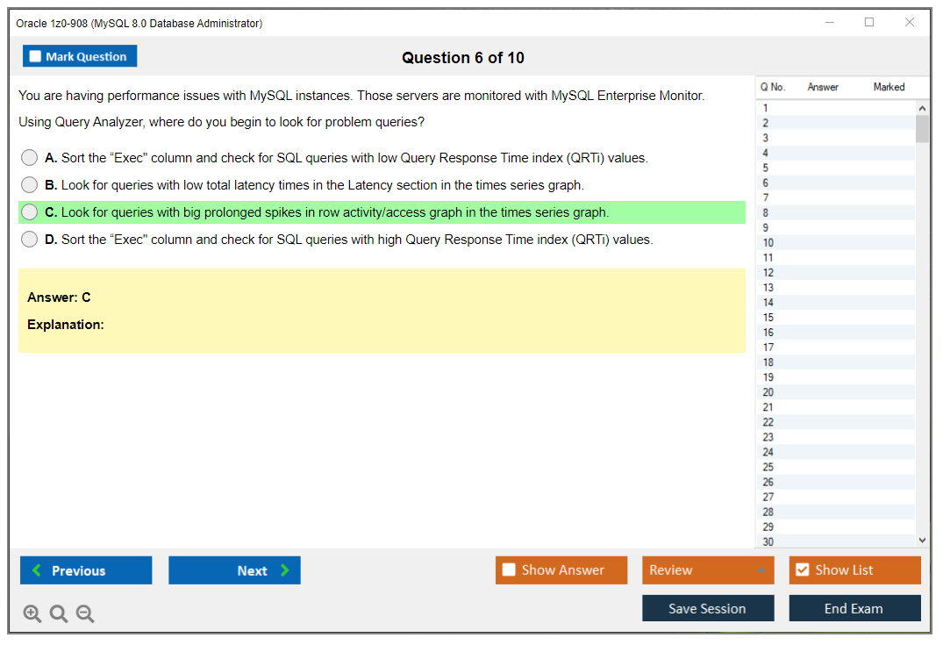Click the scroll-down arrow of question list

(922, 540)
